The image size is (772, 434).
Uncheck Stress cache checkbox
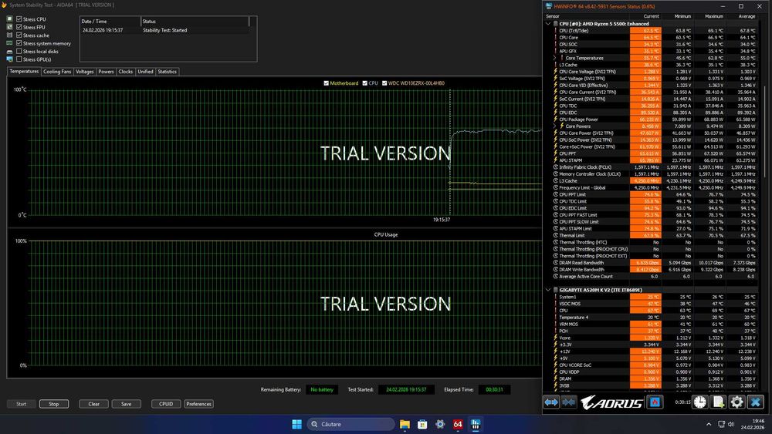click(19, 35)
